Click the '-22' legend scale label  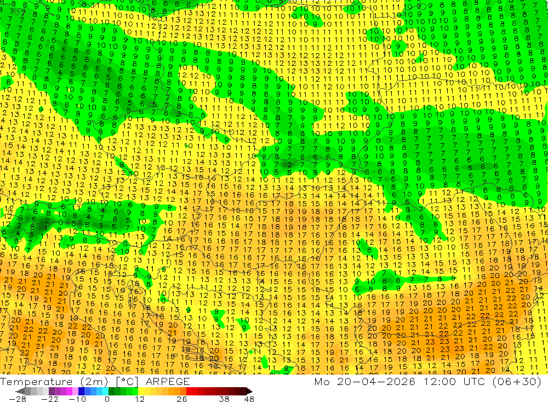[50, 399]
